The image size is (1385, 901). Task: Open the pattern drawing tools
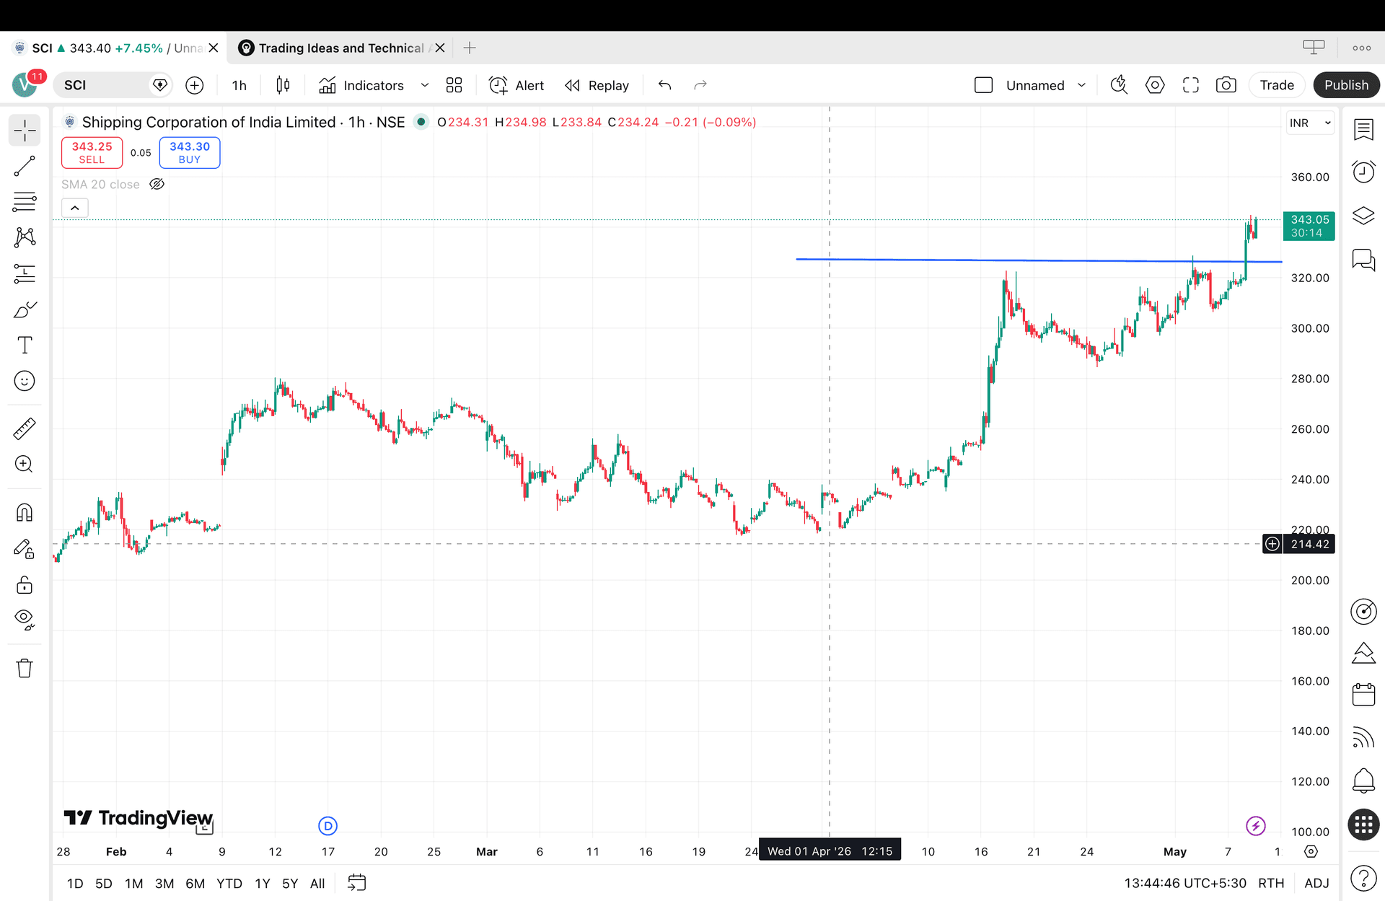click(x=25, y=237)
